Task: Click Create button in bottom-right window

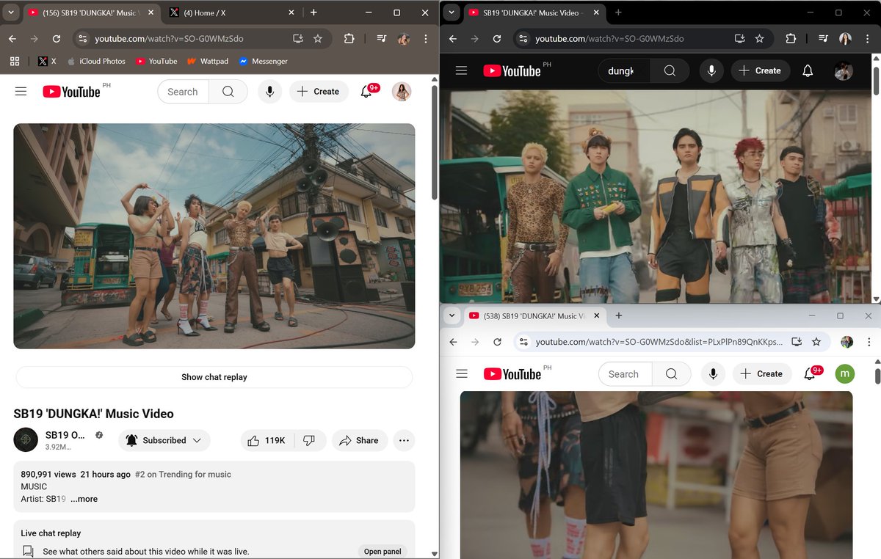Action: pyautogui.click(x=762, y=373)
